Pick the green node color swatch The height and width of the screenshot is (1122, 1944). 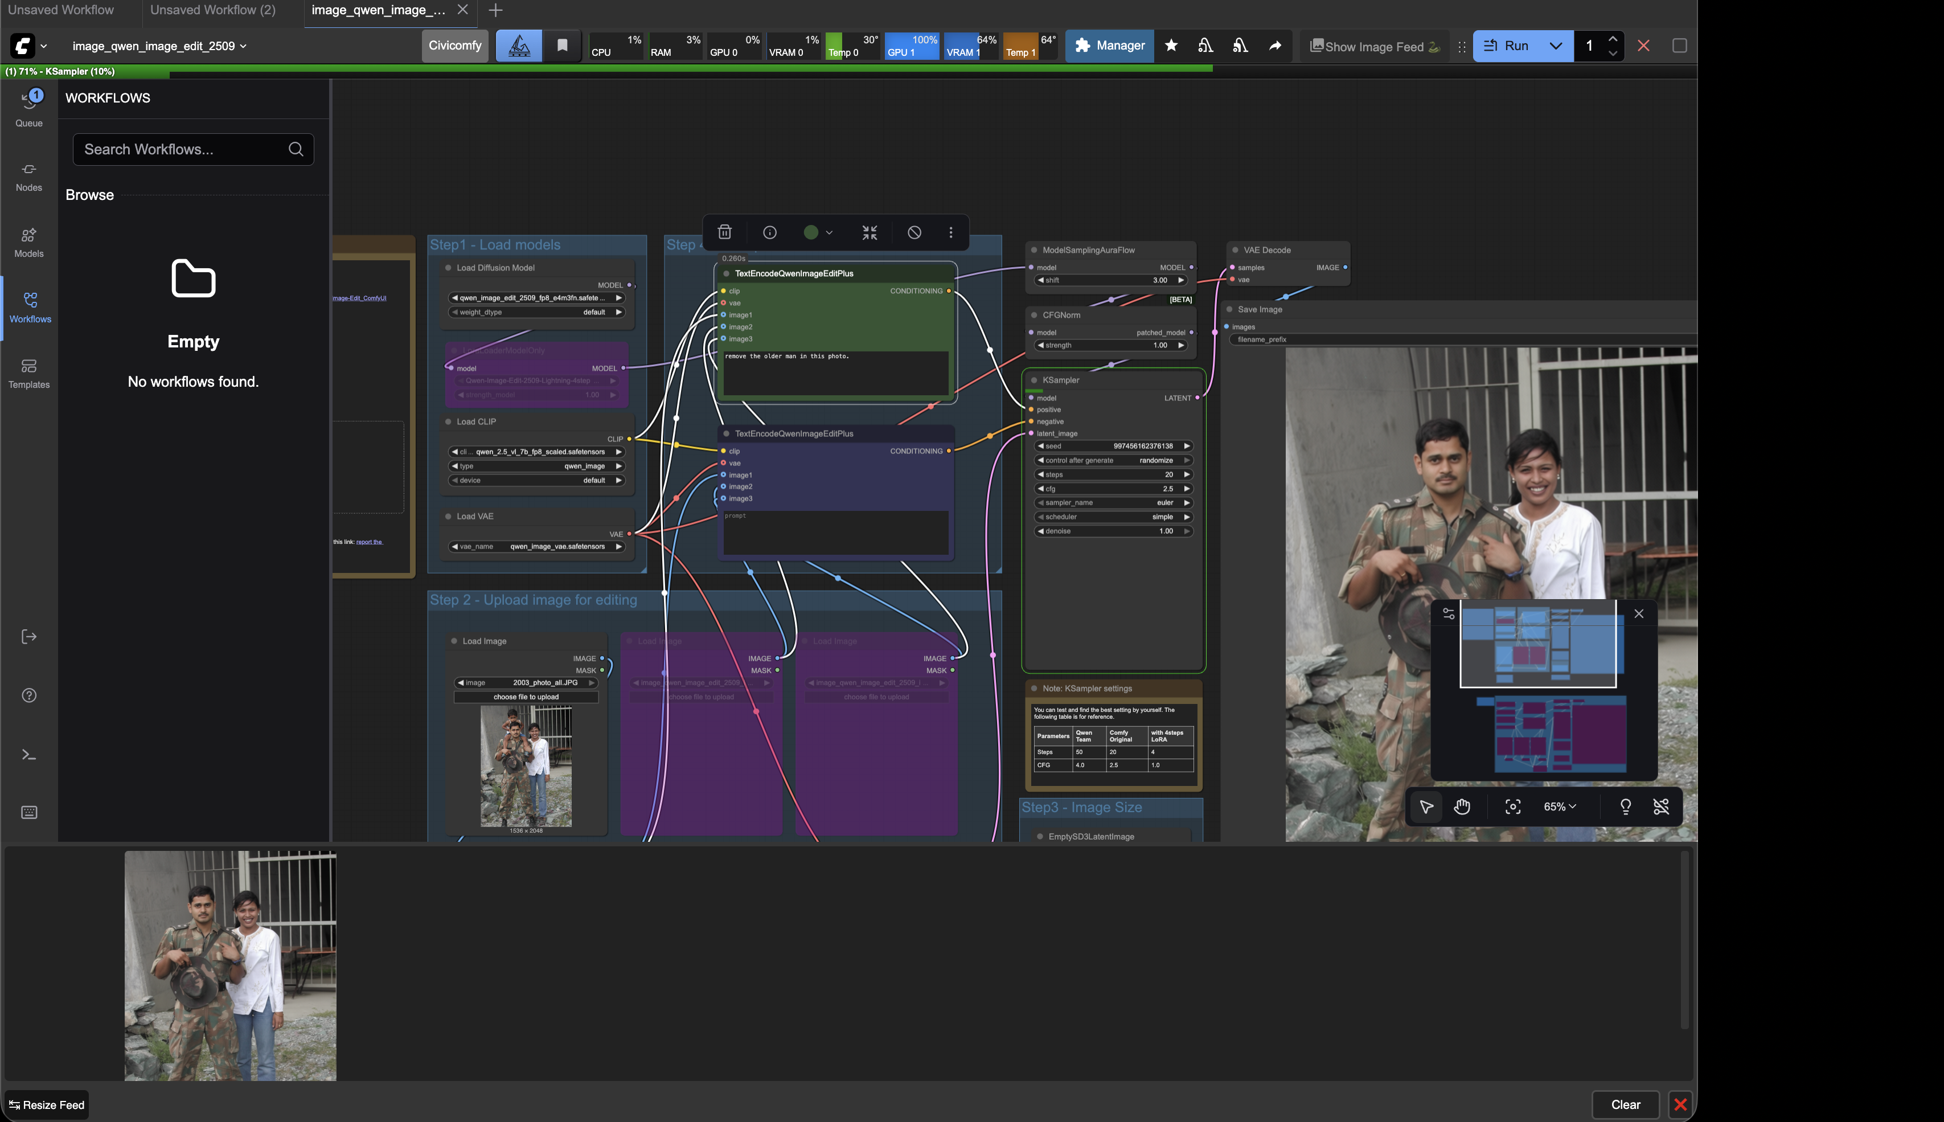[x=811, y=232]
